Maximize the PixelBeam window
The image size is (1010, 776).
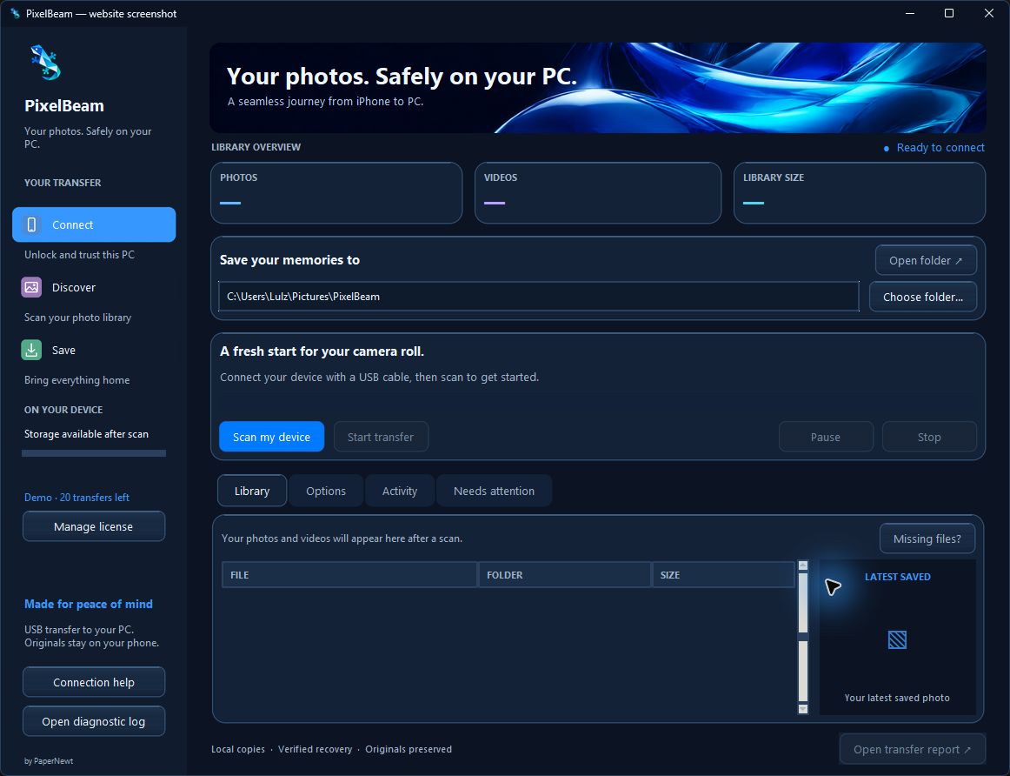coord(949,14)
